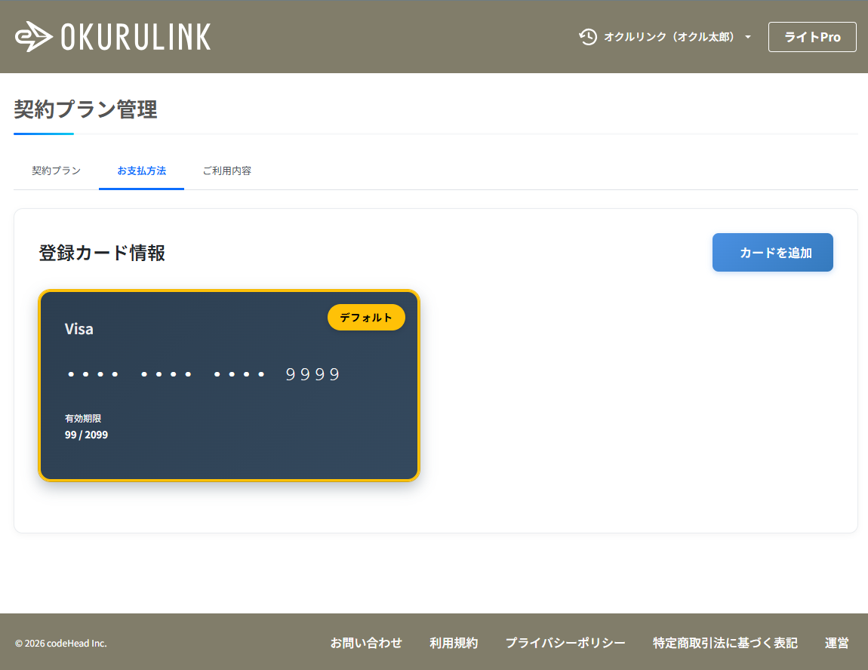
Task: Open the お問い合わせ footer link
Action: pyautogui.click(x=366, y=643)
